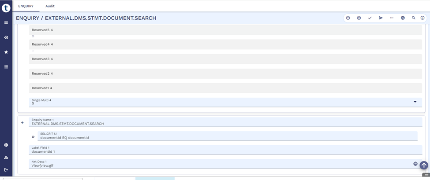Click the first circular dot icon in the toolbar
Image resolution: width=430 pixels, height=180 pixels.
point(348,18)
